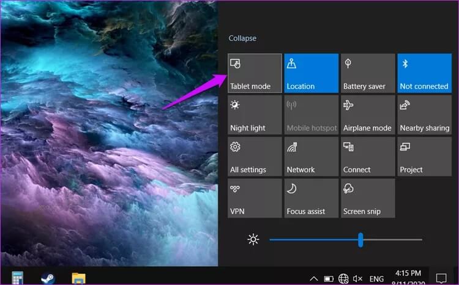Image resolution: width=459 pixels, height=285 pixels.
Task: Launch Steam from the taskbar
Action: [48, 278]
